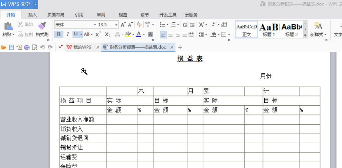Apply the 正文 style

pos(246,29)
